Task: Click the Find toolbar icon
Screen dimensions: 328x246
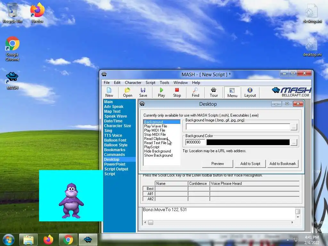Action: click(195, 93)
